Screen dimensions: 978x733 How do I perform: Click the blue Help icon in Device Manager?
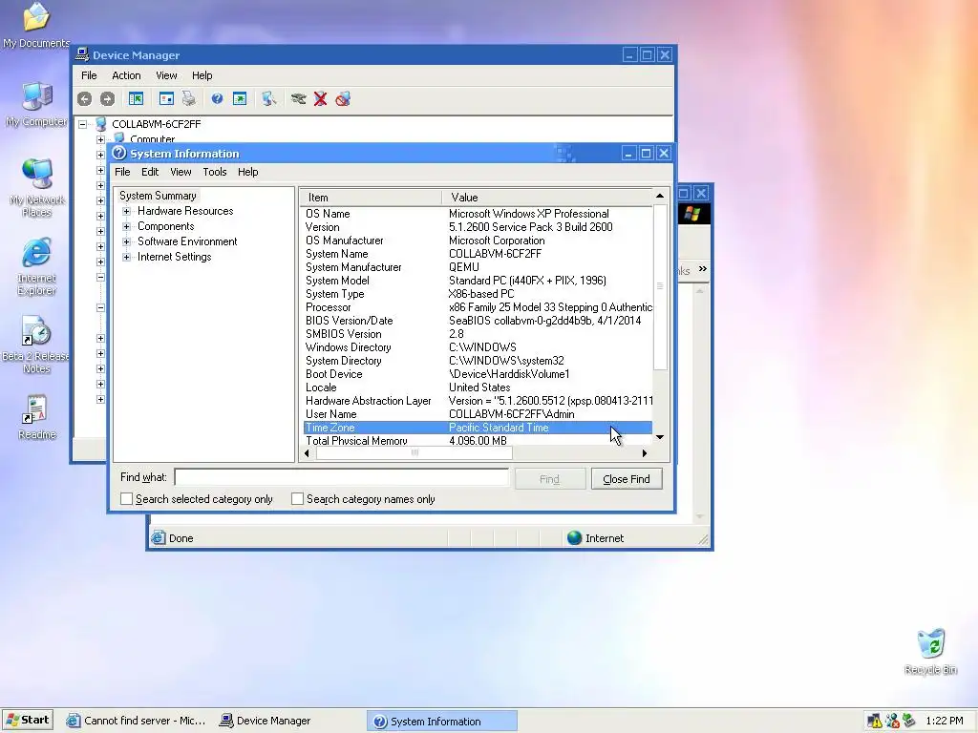pos(217,98)
